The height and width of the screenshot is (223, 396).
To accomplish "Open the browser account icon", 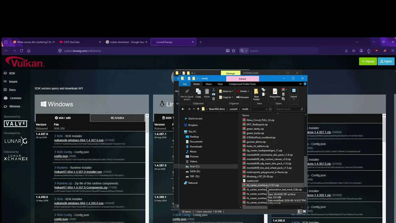I will [x=361, y=51].
